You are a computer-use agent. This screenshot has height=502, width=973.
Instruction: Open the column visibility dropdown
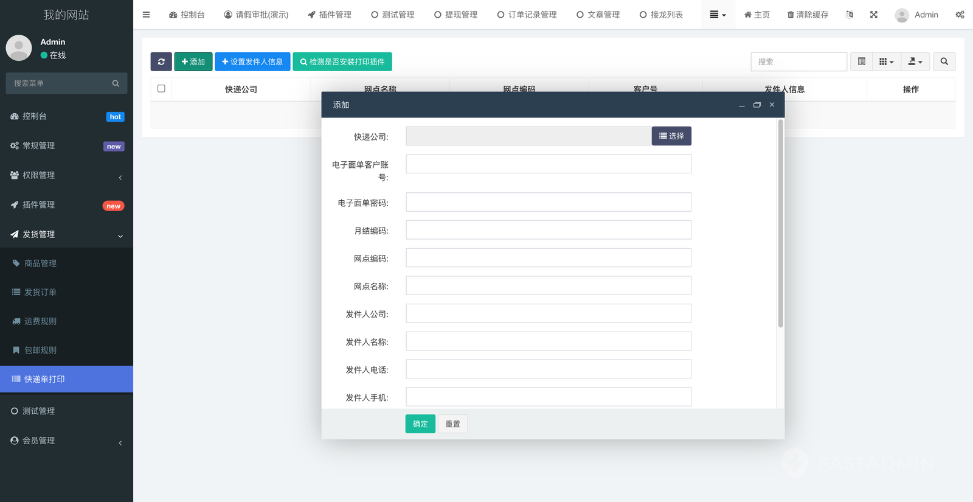pos(886,61)
